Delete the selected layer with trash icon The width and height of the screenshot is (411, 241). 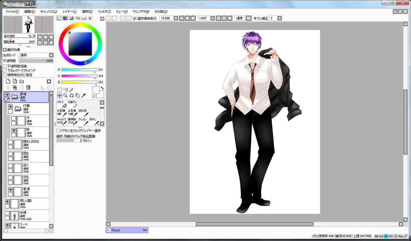[x=28, y=87]
